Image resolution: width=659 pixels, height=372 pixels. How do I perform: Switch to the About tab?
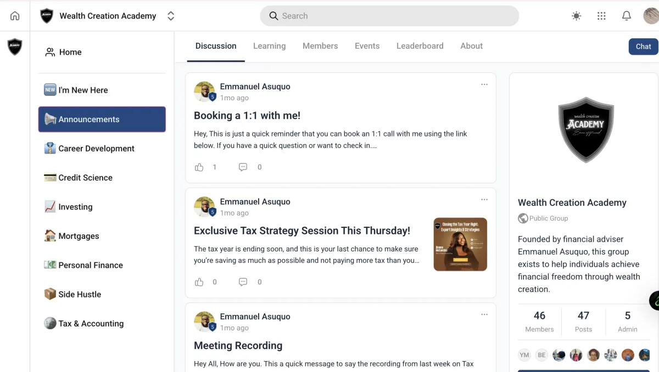[x=471, y=46]
